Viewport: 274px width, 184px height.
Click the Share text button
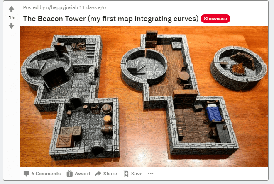110,174
